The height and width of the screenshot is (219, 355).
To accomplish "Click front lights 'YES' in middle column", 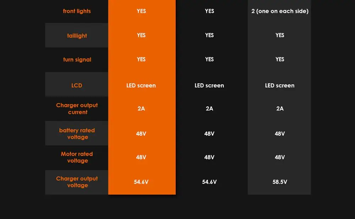I will (x=209, y=11).
